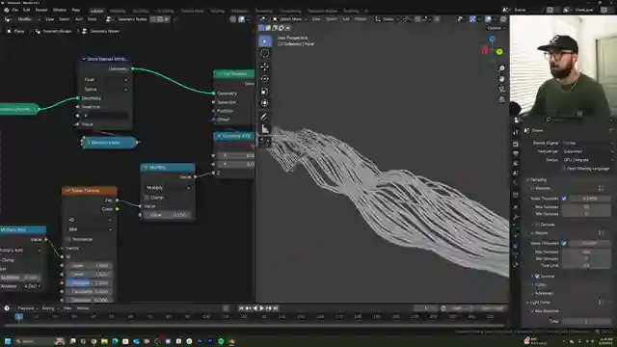Click the Play animation button

(261, 308)
